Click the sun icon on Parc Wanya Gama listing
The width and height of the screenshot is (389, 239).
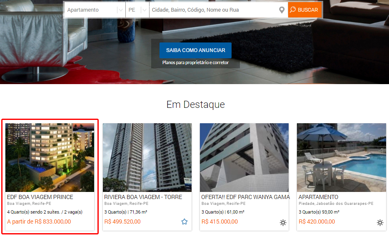[283, 222]
